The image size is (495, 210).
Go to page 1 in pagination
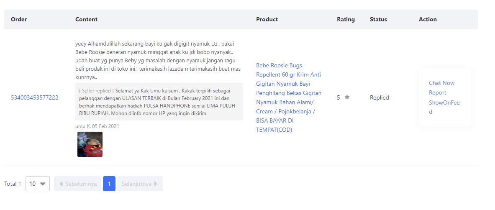click(x=109, y=184)
